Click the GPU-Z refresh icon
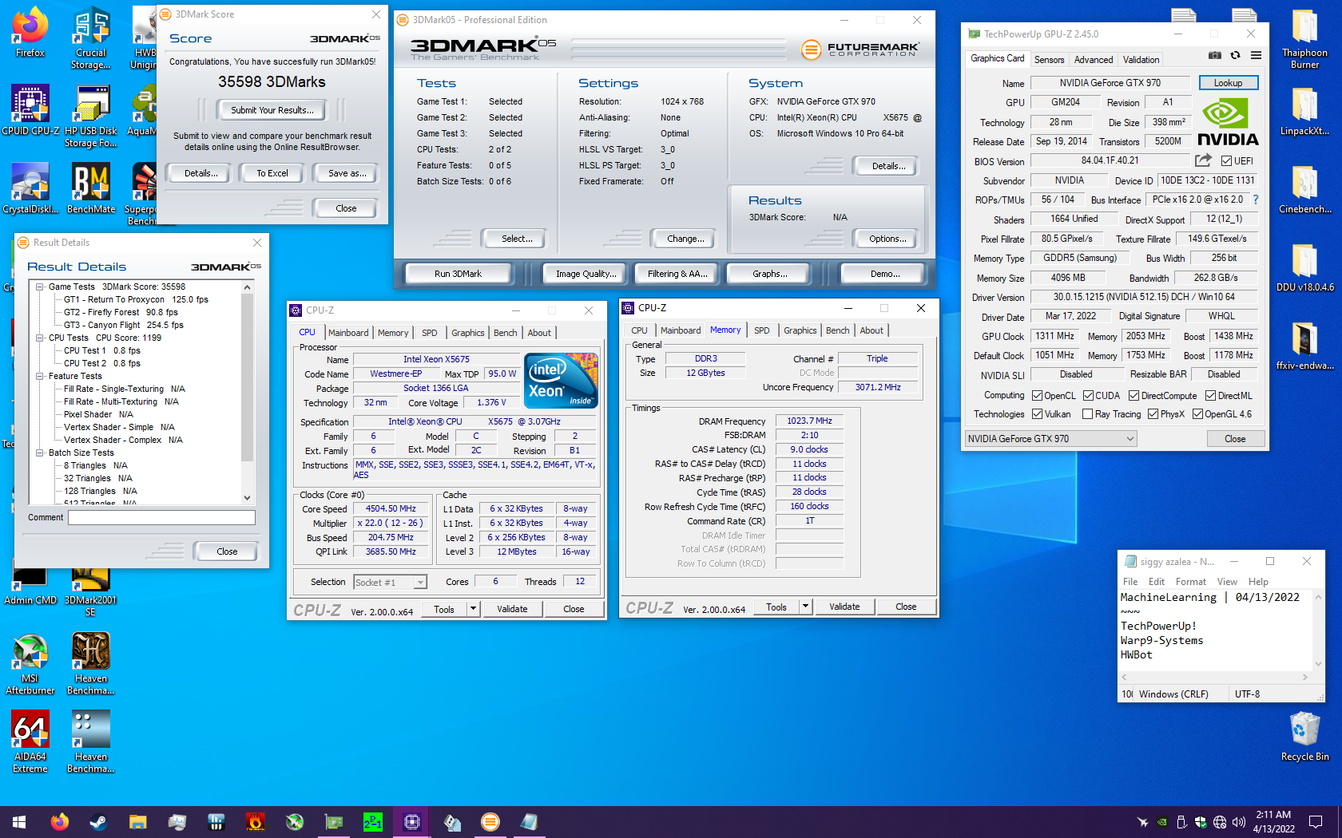The width and height of the screenshot is (1342, 838). 1235,56
